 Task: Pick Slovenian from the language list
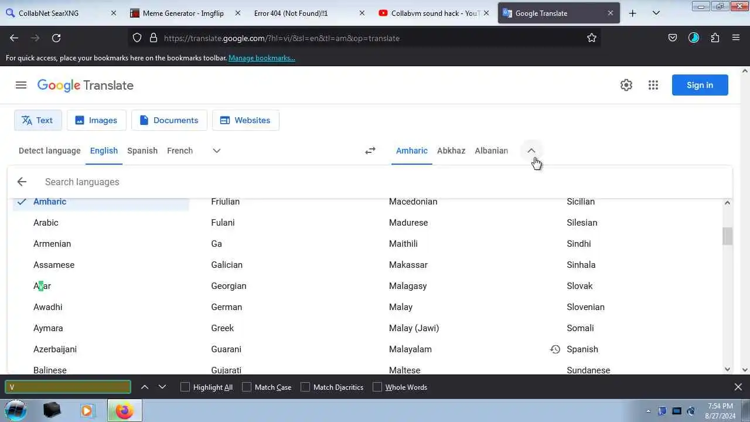585,307
